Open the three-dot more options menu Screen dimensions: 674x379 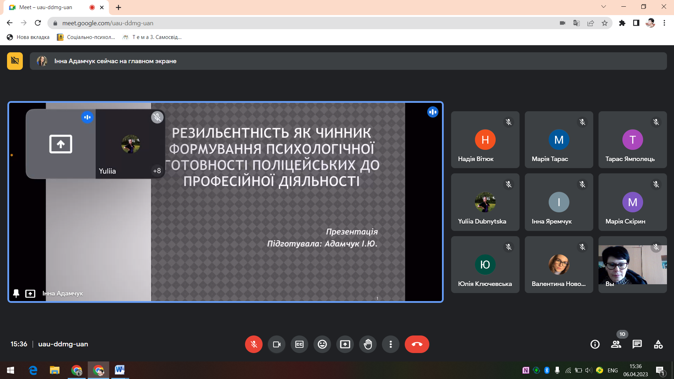[x=391, y=344]
